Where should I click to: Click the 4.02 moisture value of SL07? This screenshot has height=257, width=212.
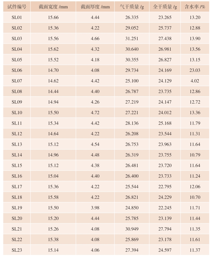(x=195, y=81)
